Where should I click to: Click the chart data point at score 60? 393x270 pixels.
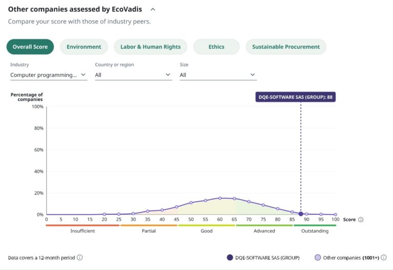pos(220,198)
